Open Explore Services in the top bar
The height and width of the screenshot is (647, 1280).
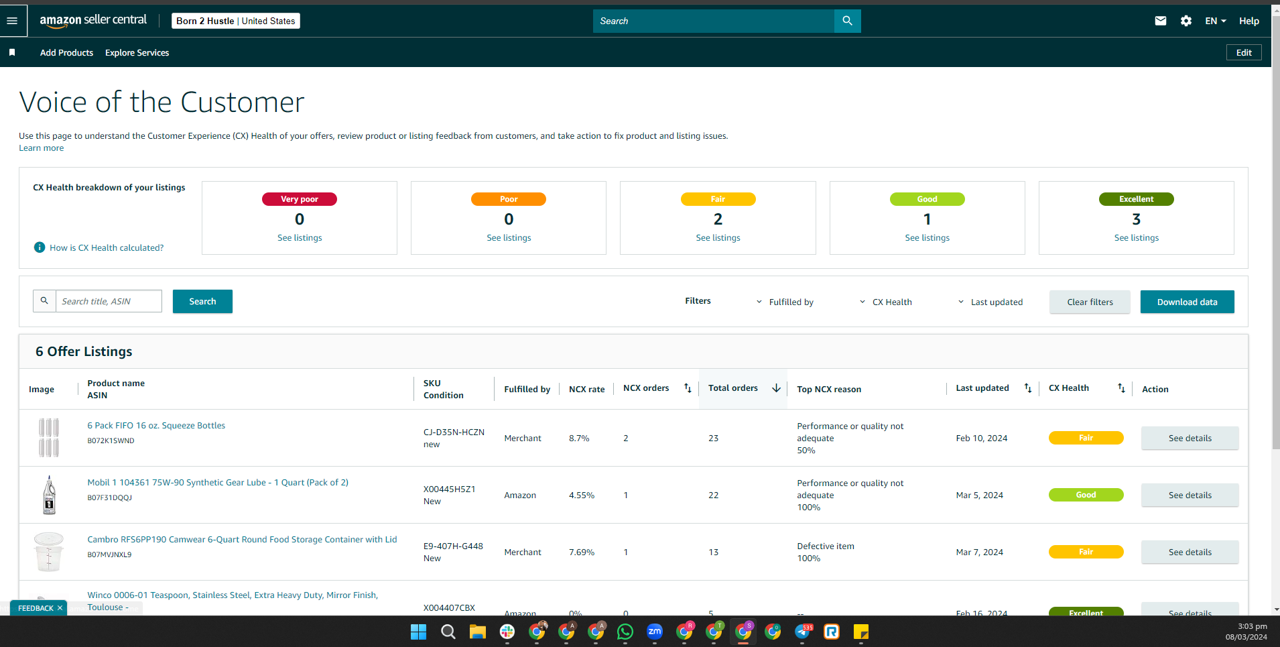tap(137, 52)
